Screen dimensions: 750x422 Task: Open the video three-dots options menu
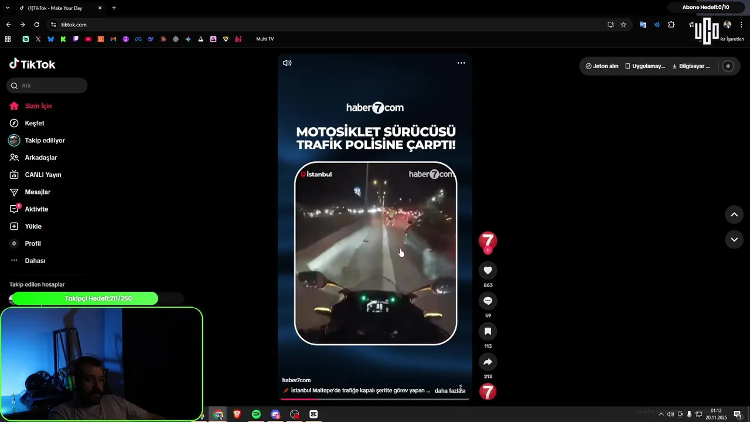coord(461,63)
